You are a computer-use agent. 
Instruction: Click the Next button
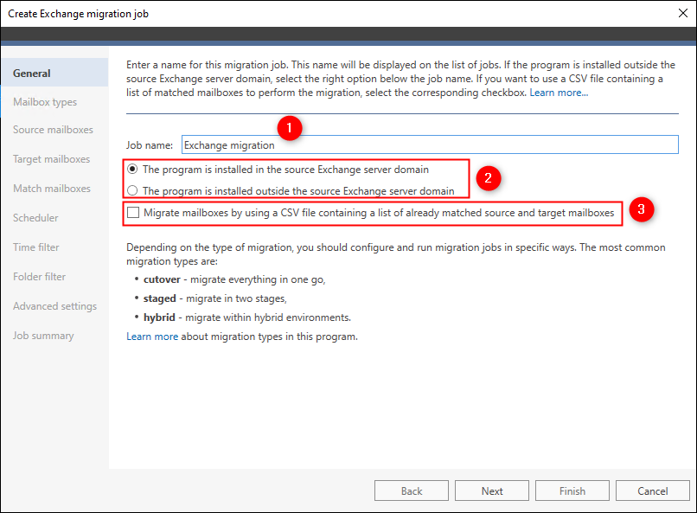[x=492, y=491]
